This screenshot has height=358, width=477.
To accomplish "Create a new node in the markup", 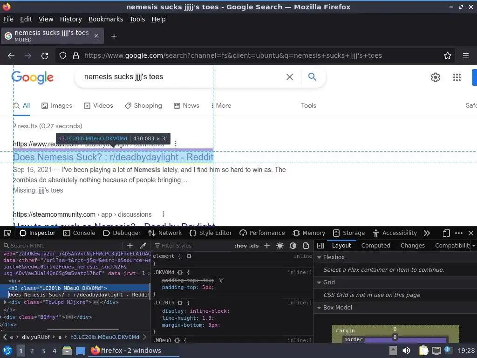I will 130,246.
